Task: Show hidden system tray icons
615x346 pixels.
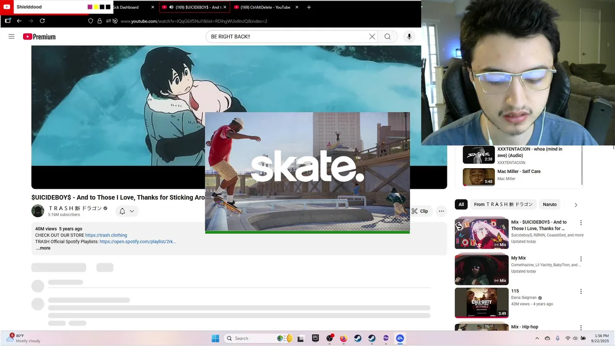Action: [537, 338]
